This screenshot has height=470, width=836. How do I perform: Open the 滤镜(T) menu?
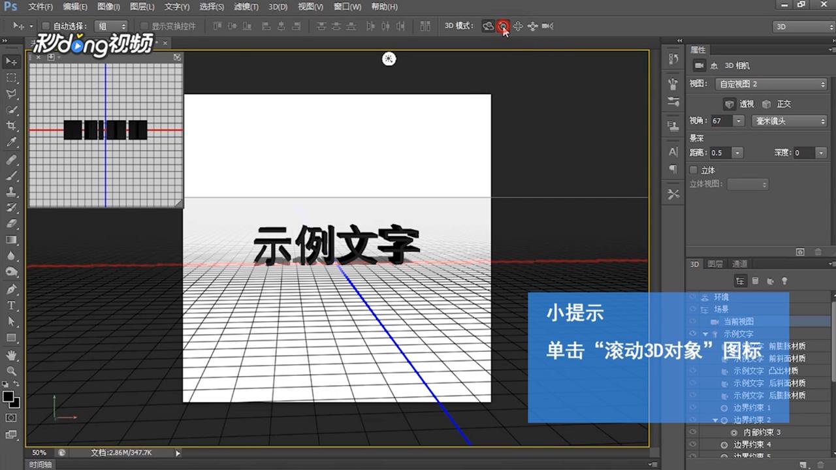pyautogui.click(x=246, y=7)
